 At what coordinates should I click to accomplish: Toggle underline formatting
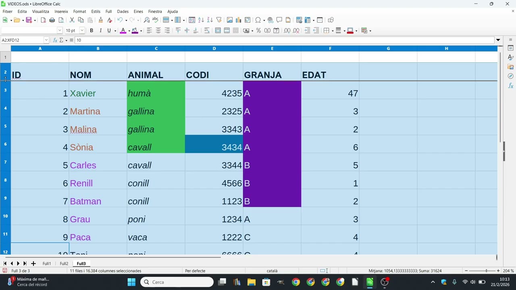pos(109,31)
